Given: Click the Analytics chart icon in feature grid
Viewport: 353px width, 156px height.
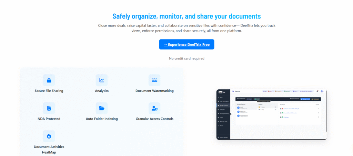Looking at the screenshot, I should coord(102,80).
